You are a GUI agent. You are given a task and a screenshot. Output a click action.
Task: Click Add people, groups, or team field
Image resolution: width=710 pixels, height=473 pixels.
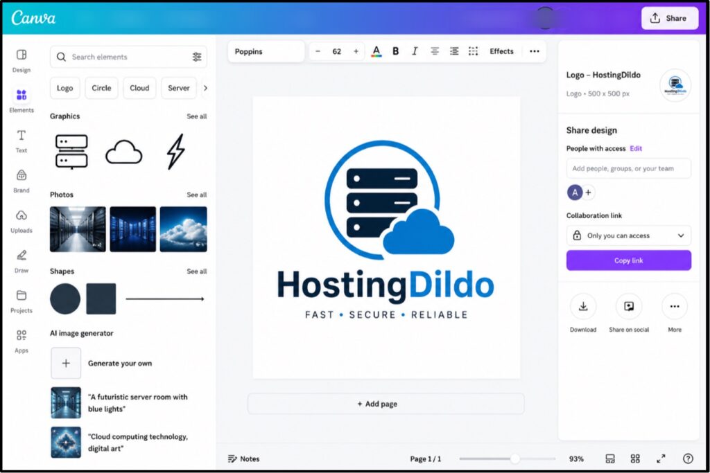coord(628,169)
